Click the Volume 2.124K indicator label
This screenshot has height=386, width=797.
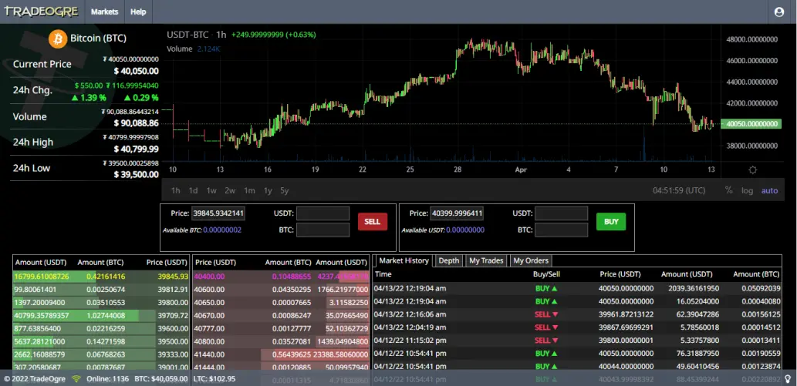click(193, 49)
